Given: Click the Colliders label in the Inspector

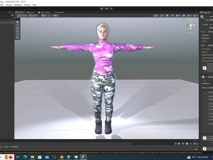Looking at the screenshot, I should pos(206,84).
